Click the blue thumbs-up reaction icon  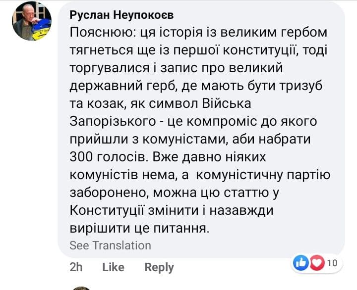(x=301, y=263)
